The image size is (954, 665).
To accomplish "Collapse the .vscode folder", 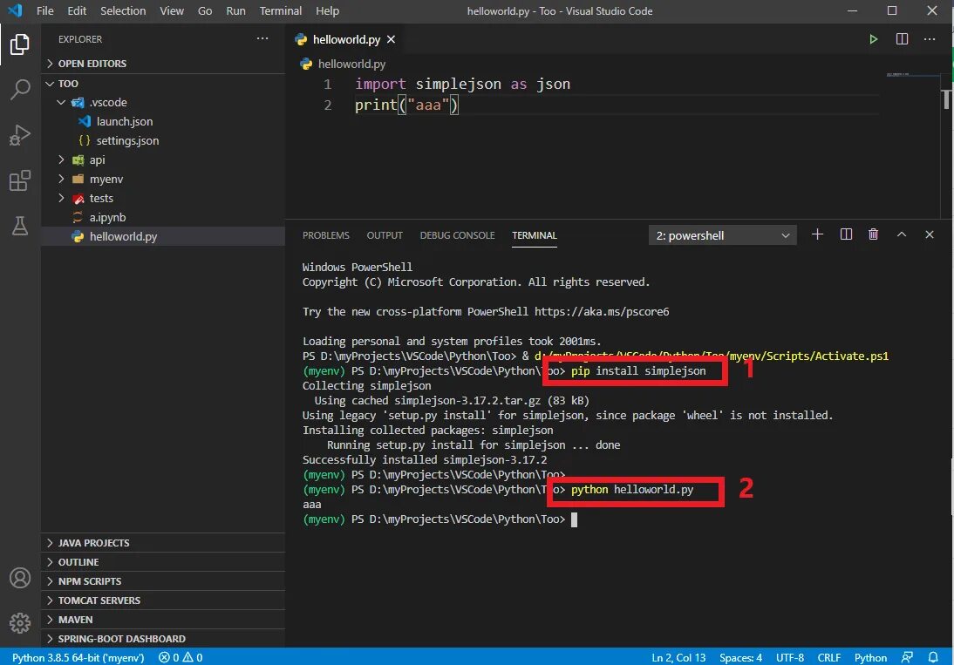I will pos(162,102).
